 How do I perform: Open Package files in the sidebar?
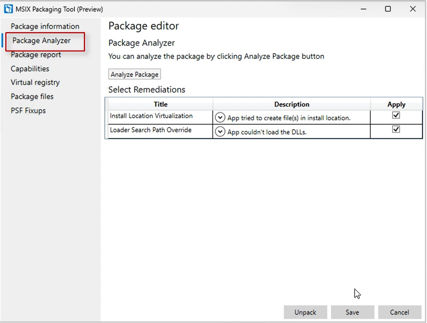[32, 96]
